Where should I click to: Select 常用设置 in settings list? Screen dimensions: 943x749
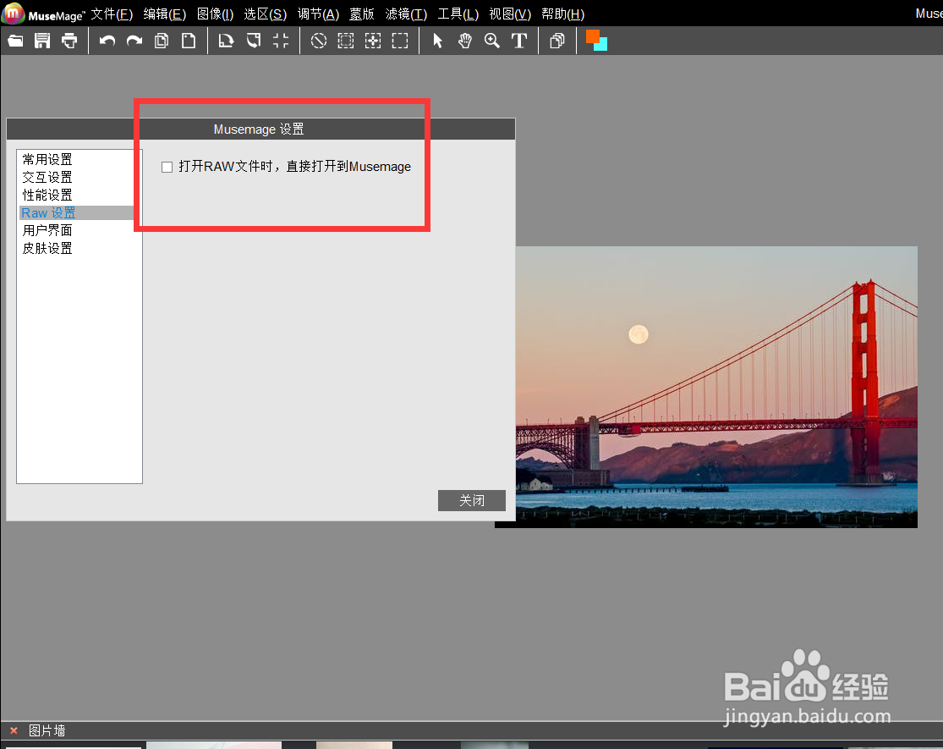click(47, 159)
